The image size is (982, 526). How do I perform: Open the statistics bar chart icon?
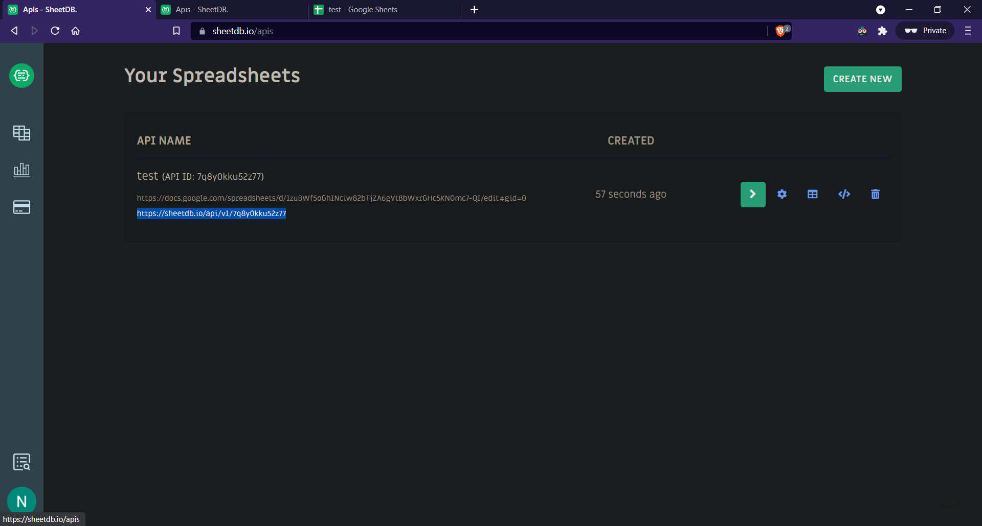21,170
